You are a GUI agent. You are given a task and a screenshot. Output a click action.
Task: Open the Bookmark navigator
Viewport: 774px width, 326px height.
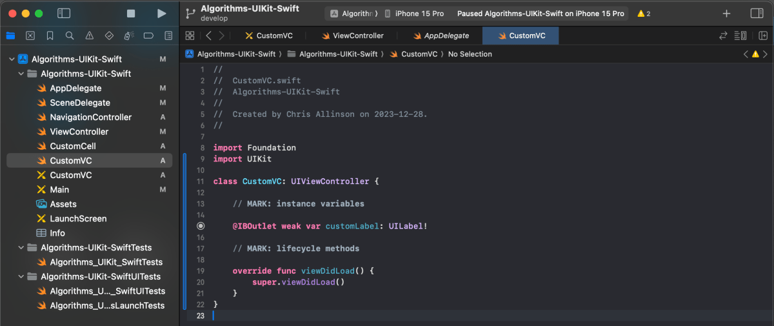[50, 36]
